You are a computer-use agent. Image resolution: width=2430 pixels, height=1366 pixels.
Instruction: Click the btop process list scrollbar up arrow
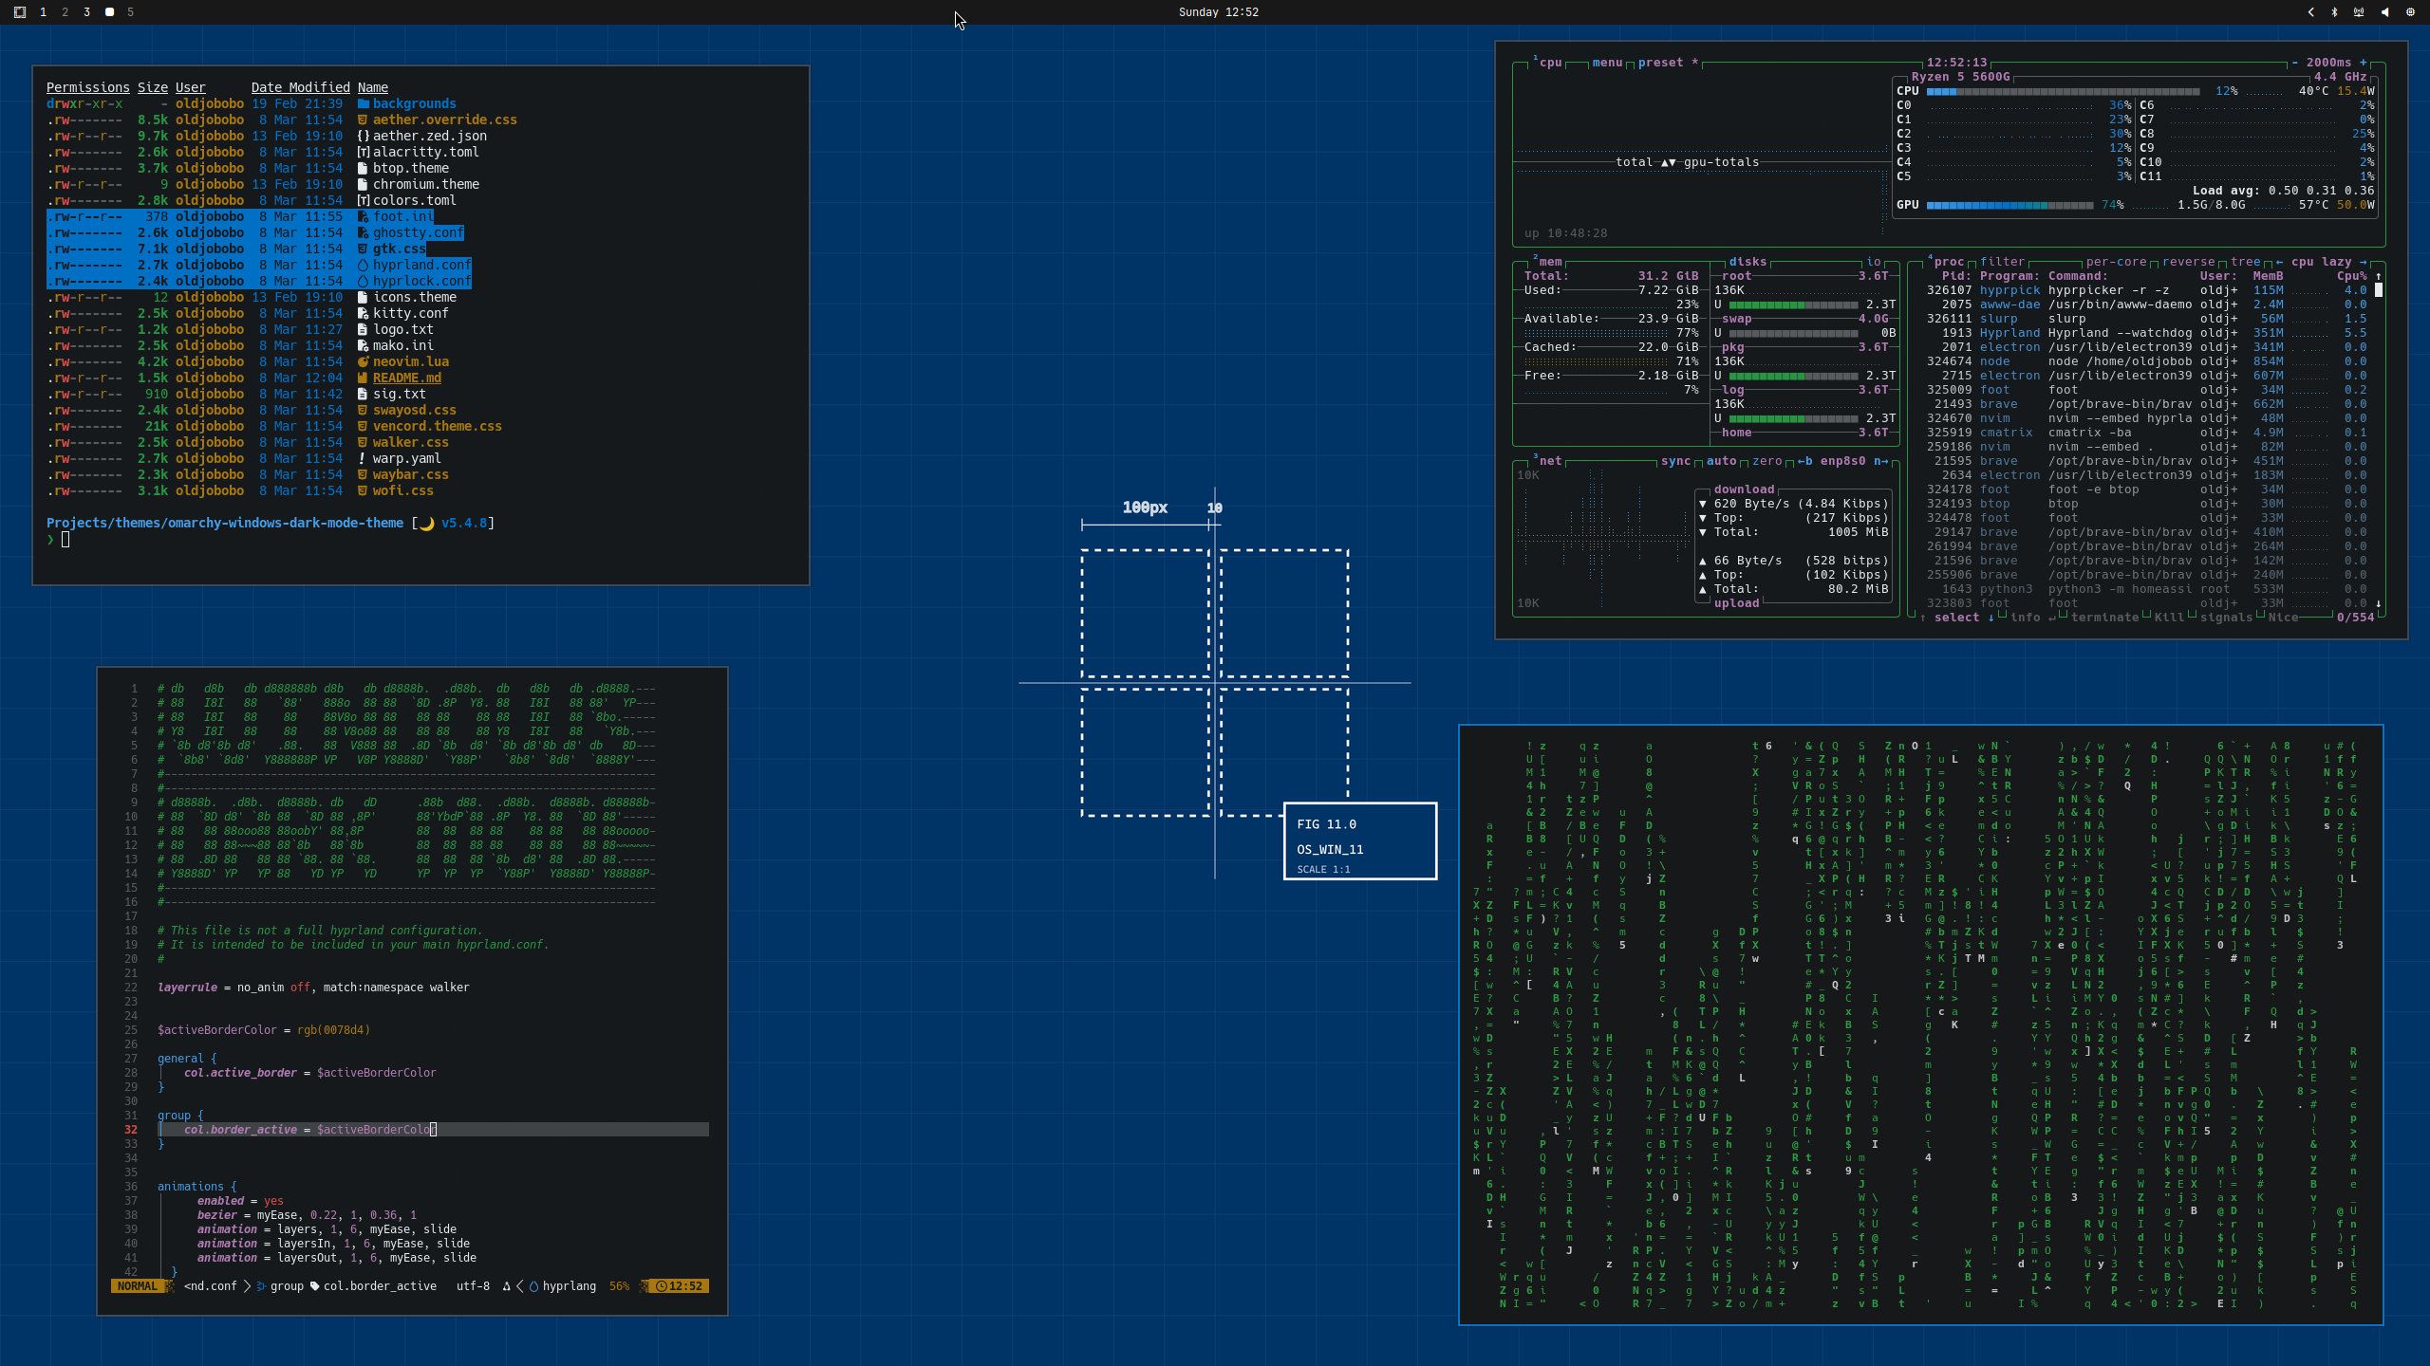click(2379, 276)
